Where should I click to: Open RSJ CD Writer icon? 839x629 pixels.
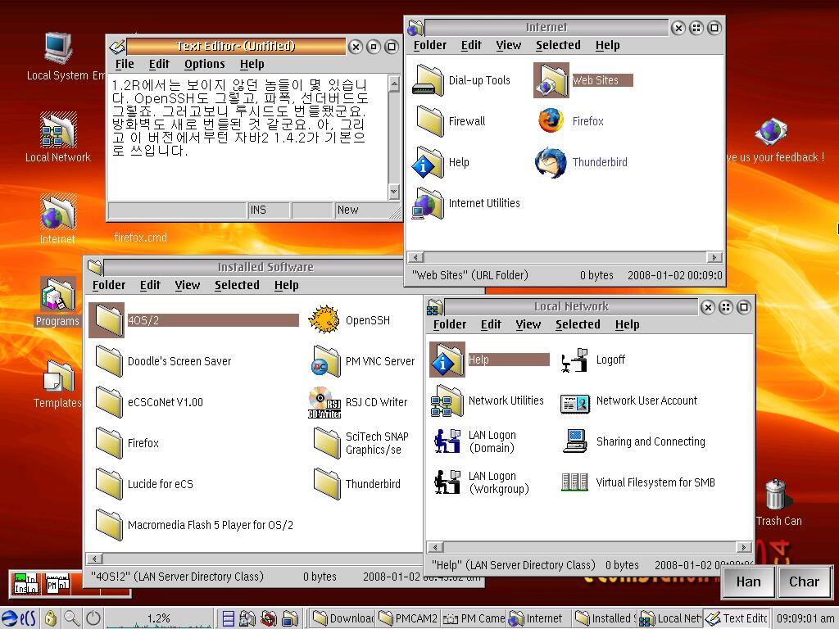click(324, 402)
